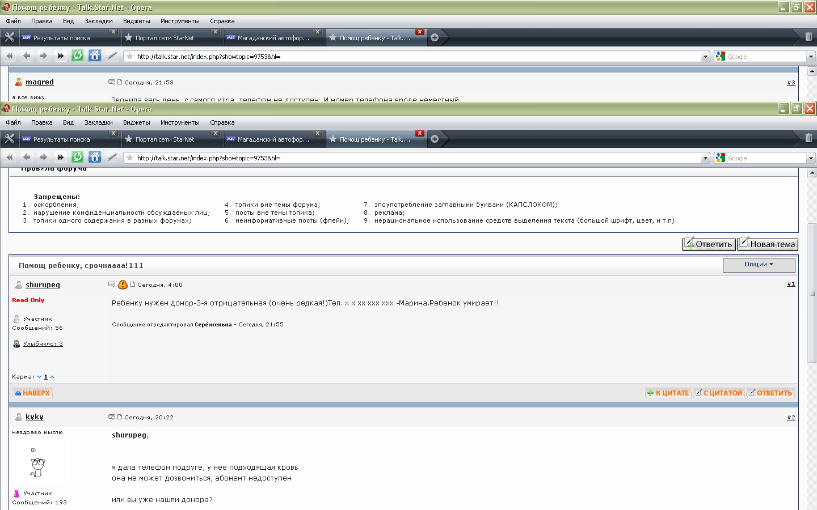Click the Home icon in lower Opera window
The height and width of the screenshot is (510, 817).
click(x=95, y=157)
